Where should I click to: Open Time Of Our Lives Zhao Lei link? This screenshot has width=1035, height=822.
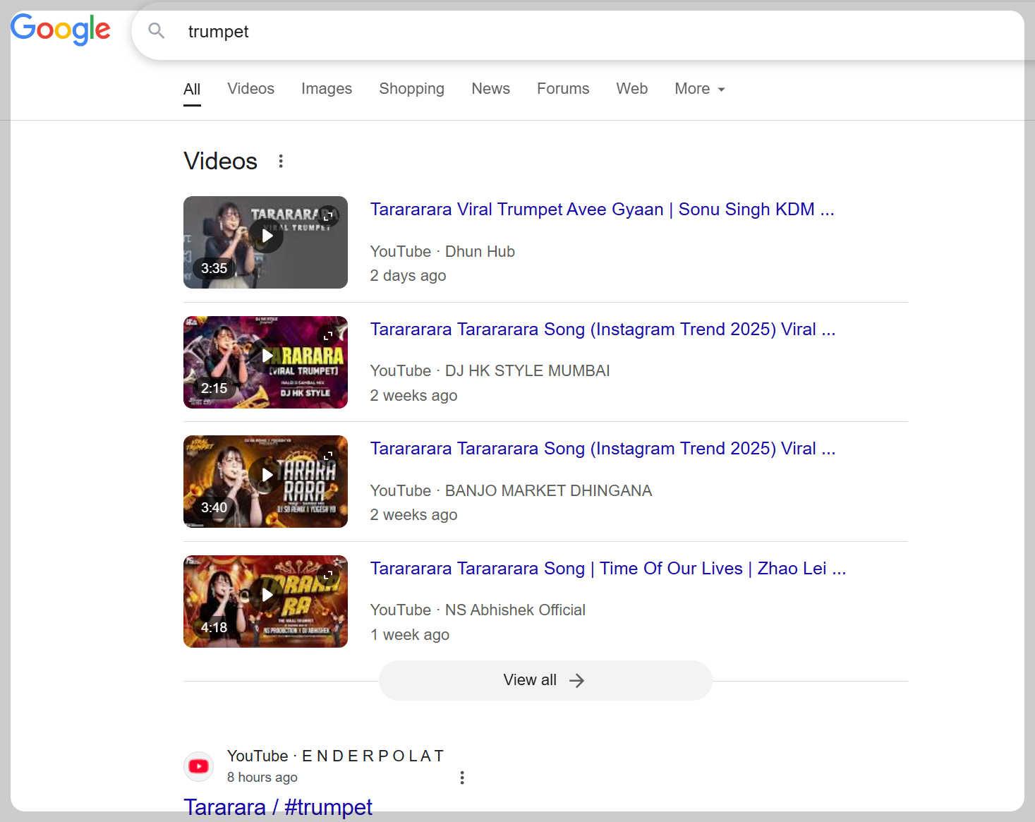608,569
